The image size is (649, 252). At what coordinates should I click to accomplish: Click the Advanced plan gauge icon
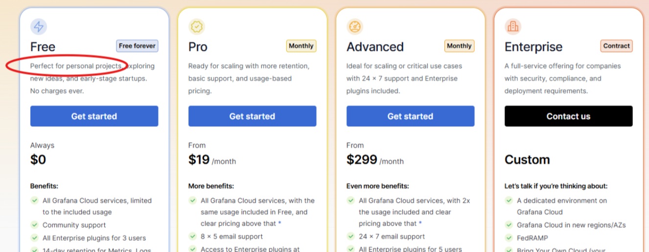coord(355,26)
